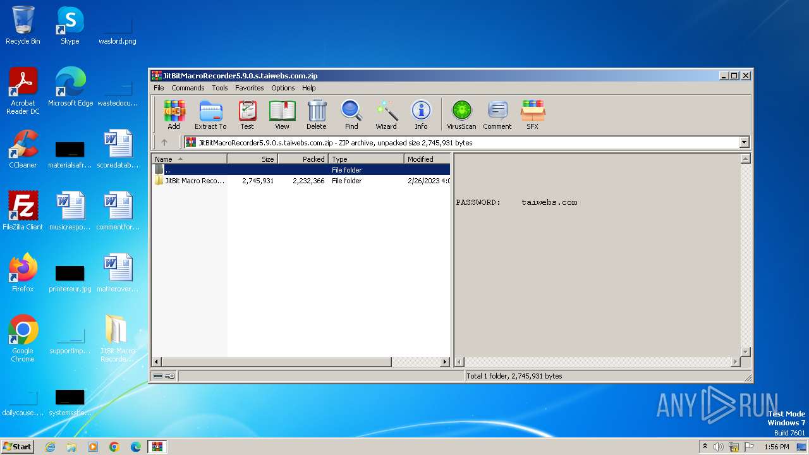Screen dimensions: 809x455
Task: Open Chrome from the taskbar
Action: coord(114,447)
